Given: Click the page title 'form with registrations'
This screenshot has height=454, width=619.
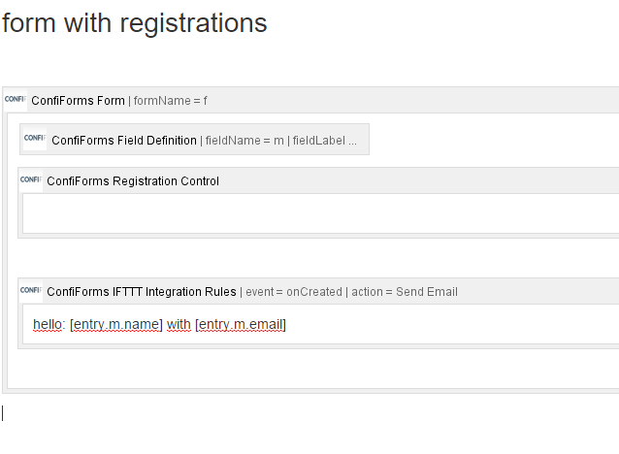Looking at the screenshot, I should [135, 23].
